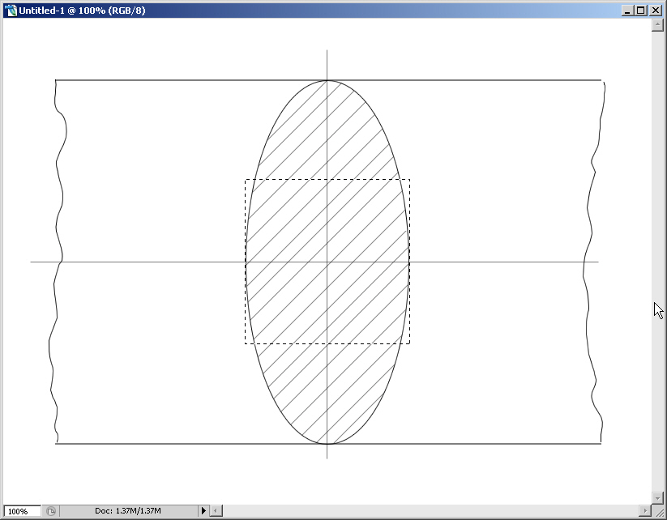Click the file info preview icon in status bar
The width and height of the screenshot is (667, 520).
coord(50,511)
